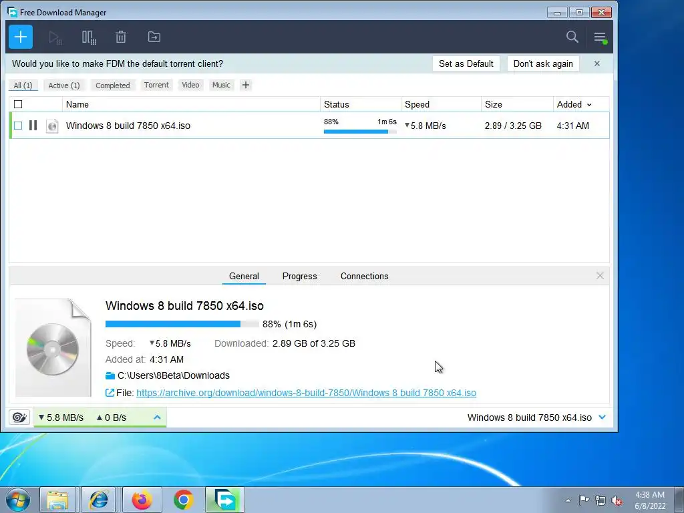Select the Active (1) filter tab

(64, 85)
